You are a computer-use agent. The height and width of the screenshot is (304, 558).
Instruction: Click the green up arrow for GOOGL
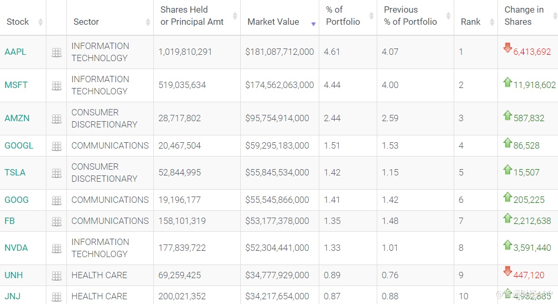tap(508, 143)
